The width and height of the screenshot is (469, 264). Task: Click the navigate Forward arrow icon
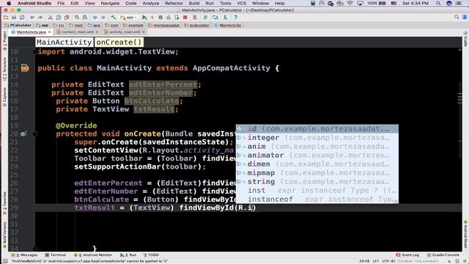coord(103,18)
